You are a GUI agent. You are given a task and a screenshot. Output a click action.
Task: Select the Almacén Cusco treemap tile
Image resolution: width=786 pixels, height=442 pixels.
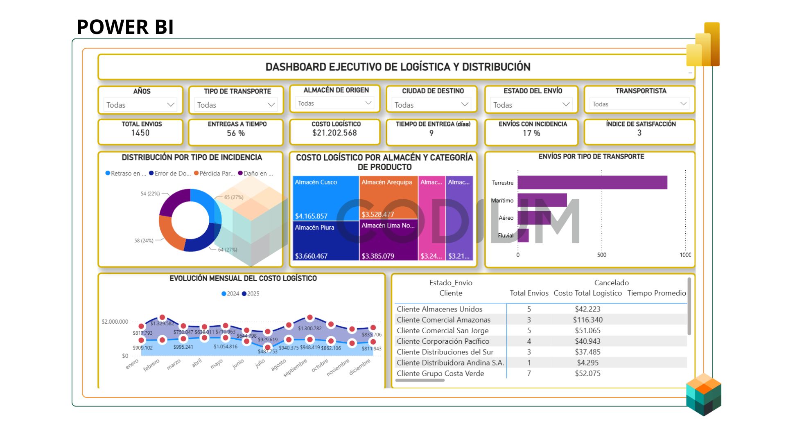click(x=326, y=198)
